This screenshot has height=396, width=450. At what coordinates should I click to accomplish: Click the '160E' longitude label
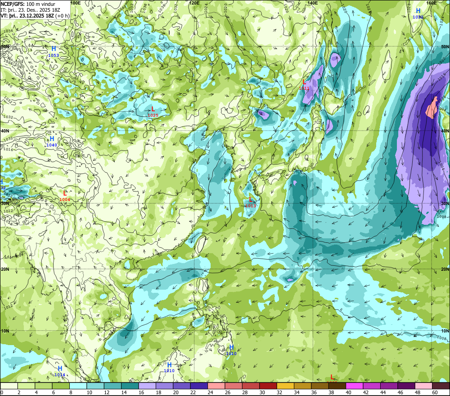pos(432,3)
